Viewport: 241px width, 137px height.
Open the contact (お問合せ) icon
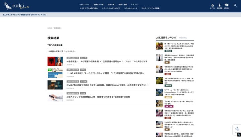point(227,6)
